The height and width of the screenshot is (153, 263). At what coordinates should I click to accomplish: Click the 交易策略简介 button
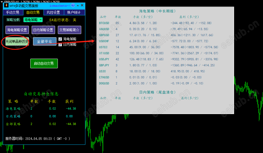point(69,30)
